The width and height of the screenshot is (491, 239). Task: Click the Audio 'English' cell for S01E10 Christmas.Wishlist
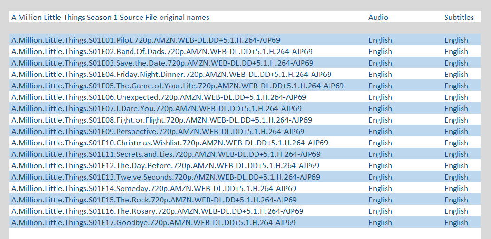380,143
